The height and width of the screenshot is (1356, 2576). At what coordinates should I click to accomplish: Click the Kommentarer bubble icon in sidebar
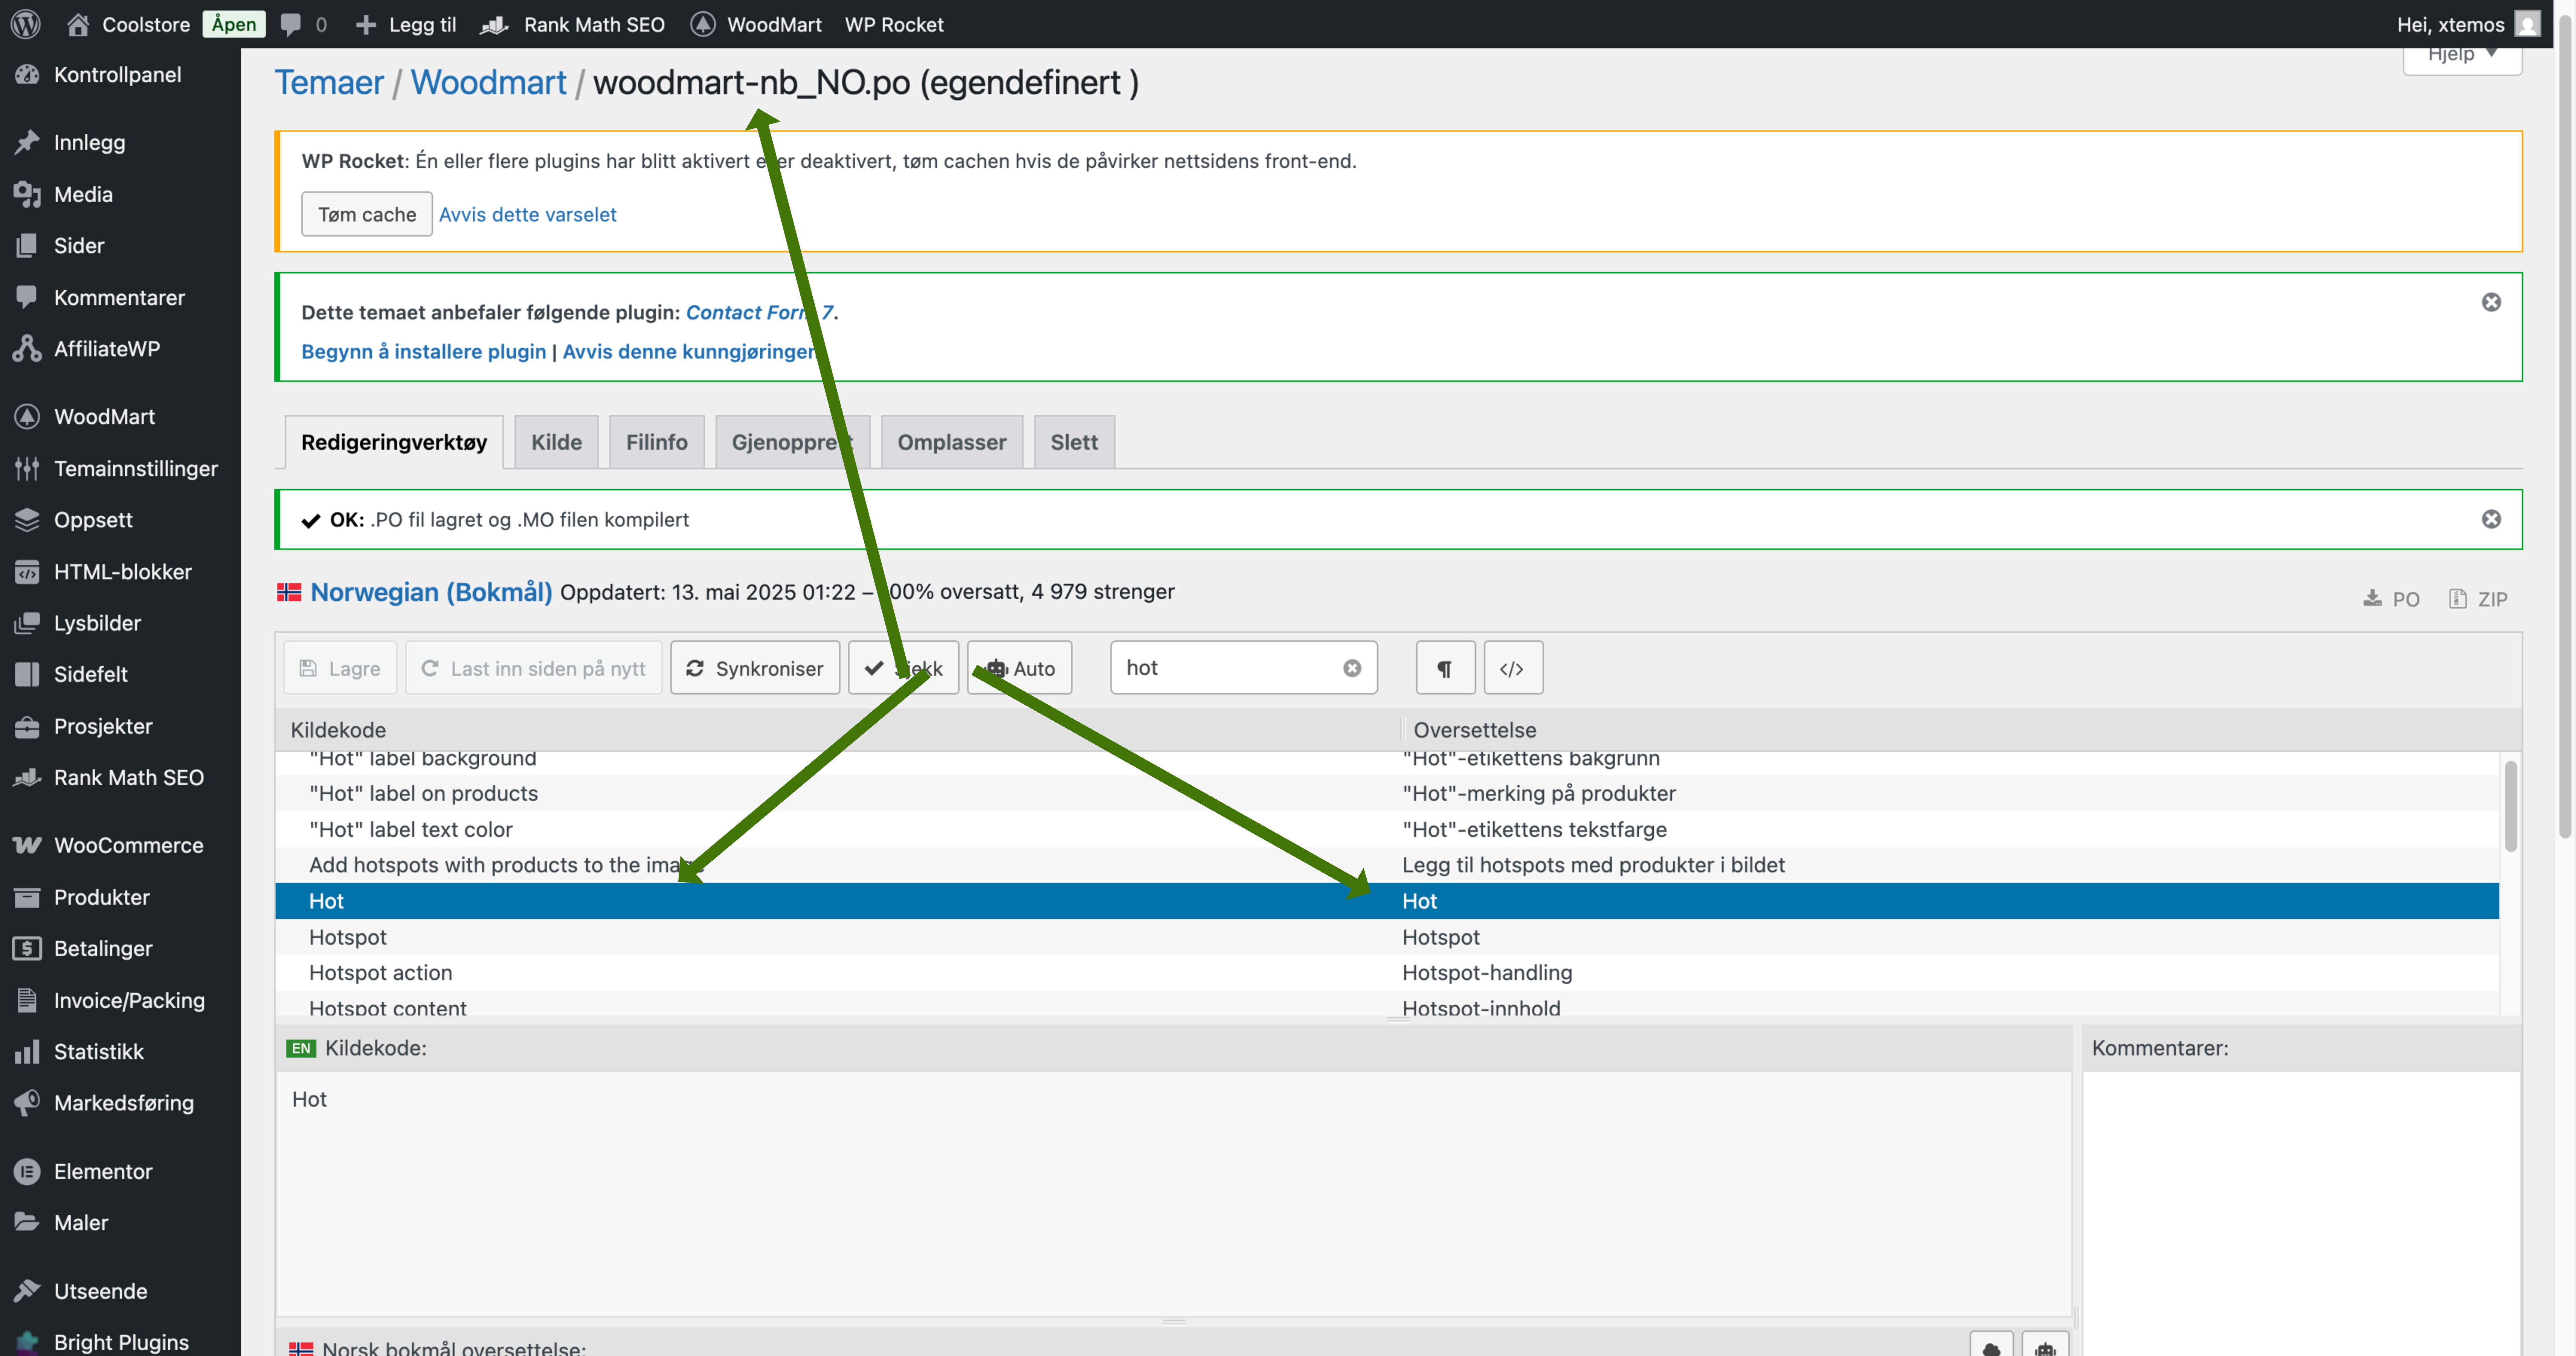click(x=27, y=297)
